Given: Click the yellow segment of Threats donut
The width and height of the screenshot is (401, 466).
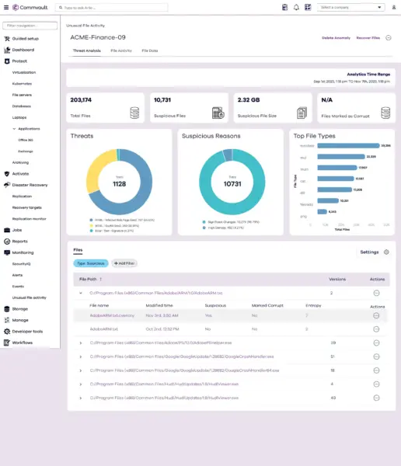Looking at the screenshot, I should pyautogui.click(x=95, y=172).
